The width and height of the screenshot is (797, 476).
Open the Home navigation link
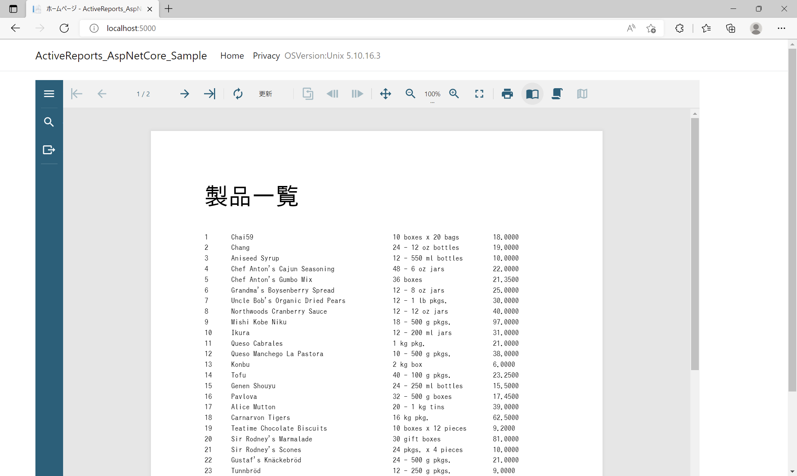[x=232, y=56]
